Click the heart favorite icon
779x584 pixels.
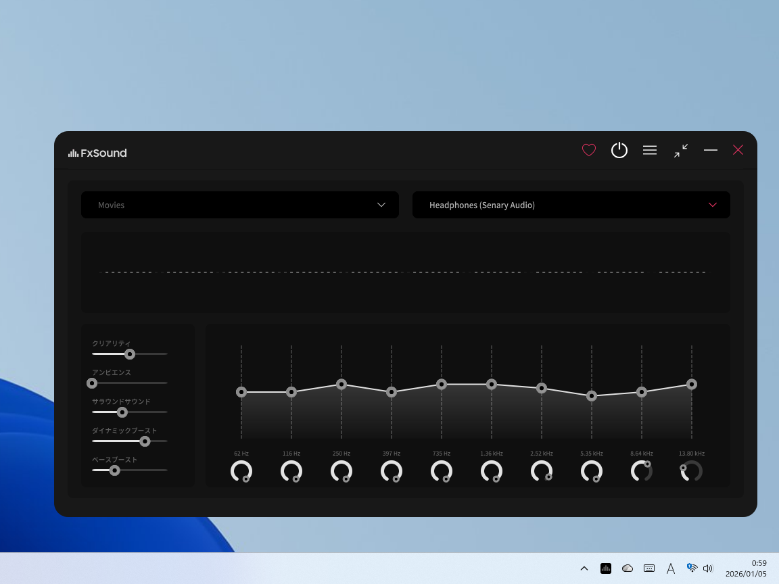click(588, 150)
